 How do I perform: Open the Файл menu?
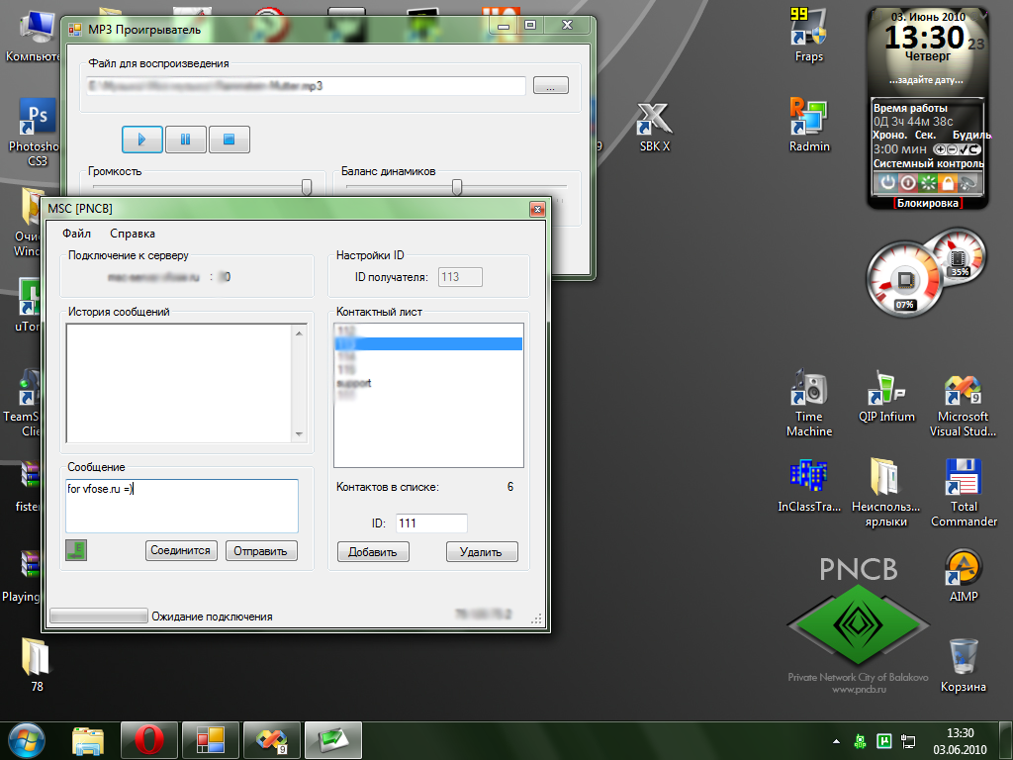[76, 234]
